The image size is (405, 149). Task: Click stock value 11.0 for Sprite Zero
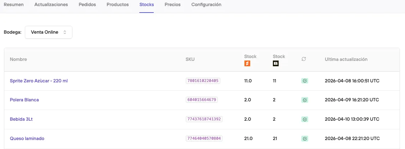(x=248, y=81)
